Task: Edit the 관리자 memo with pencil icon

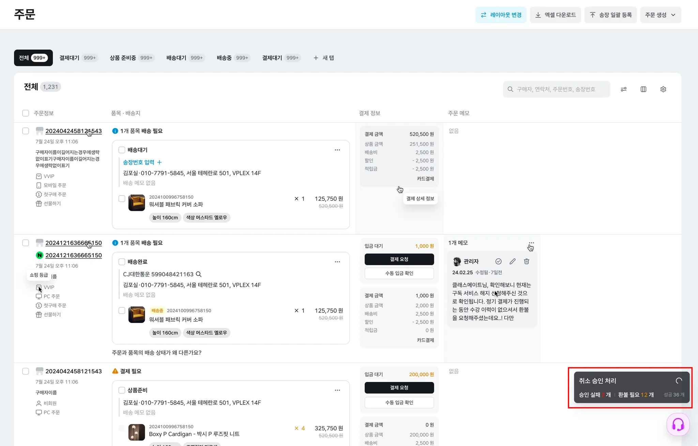Action: tap(512, 261)
